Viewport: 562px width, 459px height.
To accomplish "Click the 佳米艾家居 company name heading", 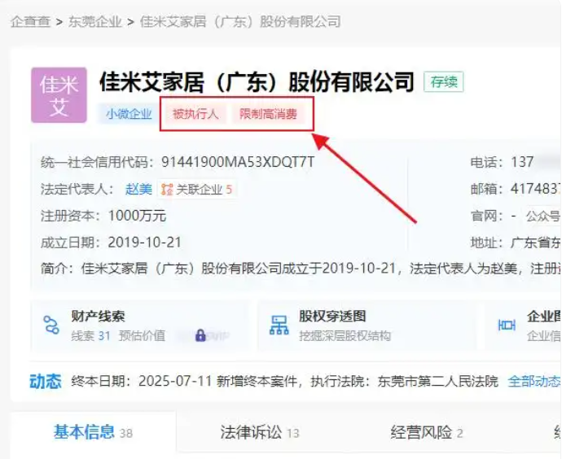I will point(257,82).
